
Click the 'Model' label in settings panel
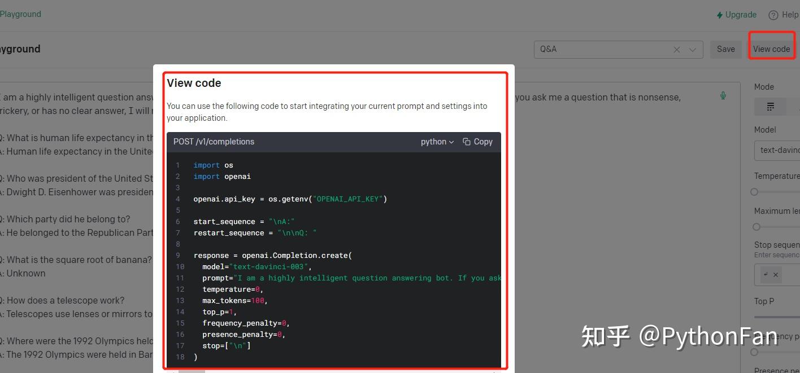(765, 130)
